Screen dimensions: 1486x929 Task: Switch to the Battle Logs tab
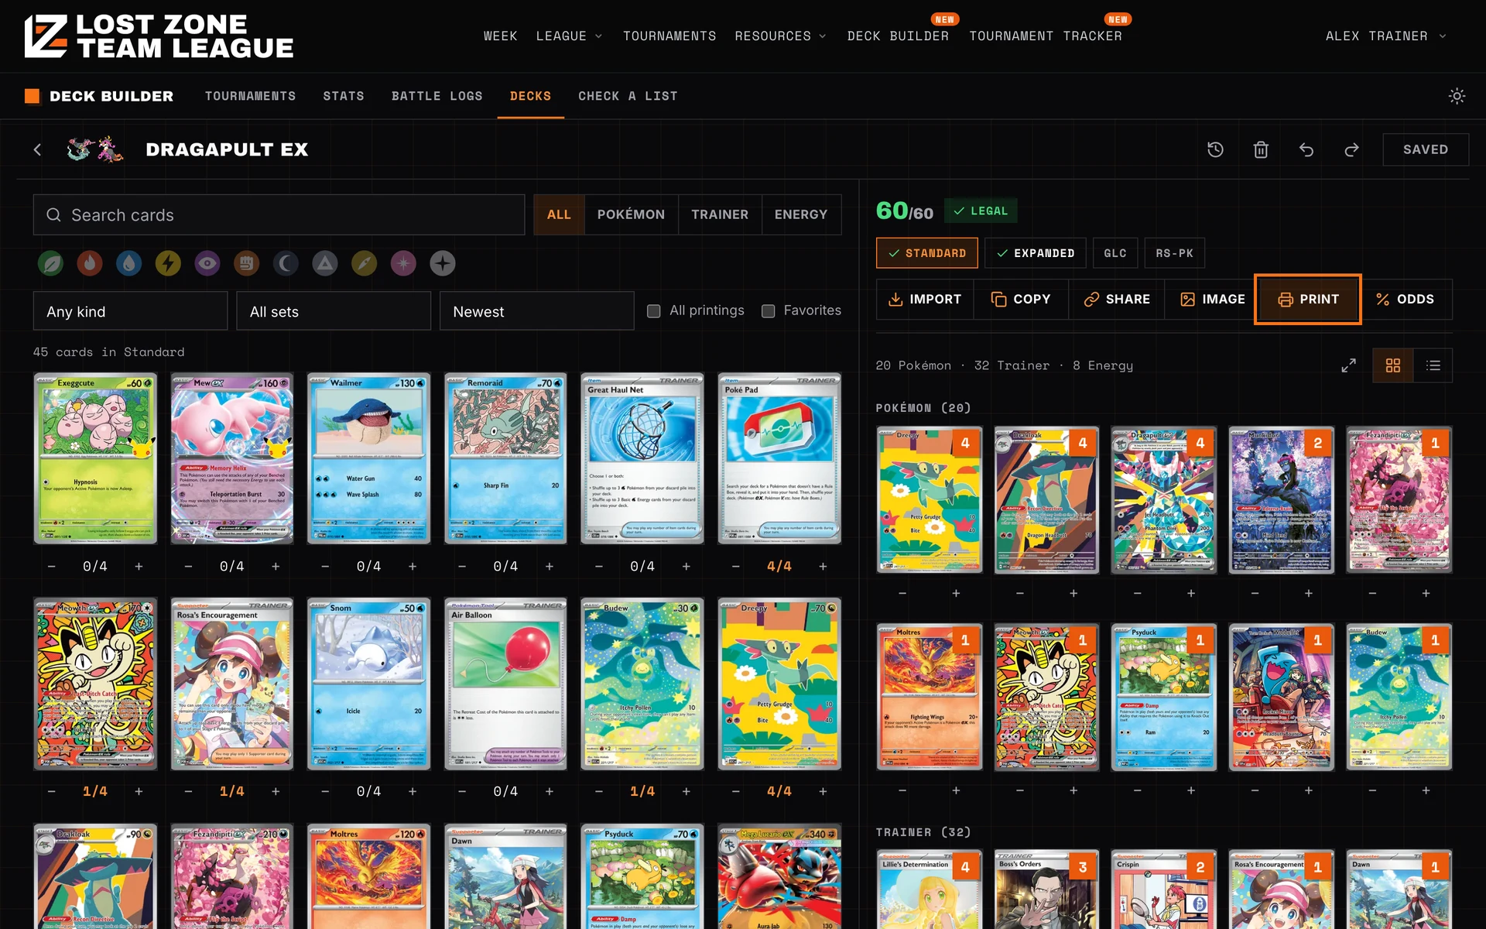437,96
